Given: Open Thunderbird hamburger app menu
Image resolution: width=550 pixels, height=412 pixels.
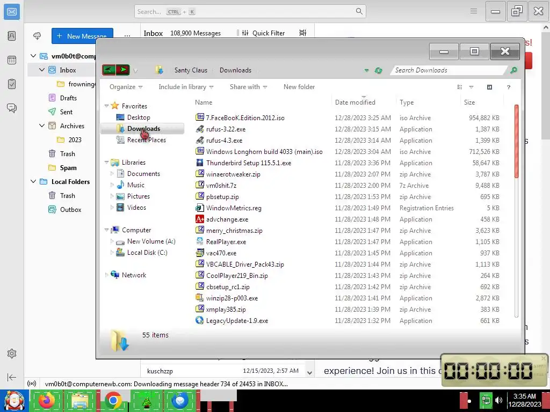Looking at the screenshot, I should (474, 11).
